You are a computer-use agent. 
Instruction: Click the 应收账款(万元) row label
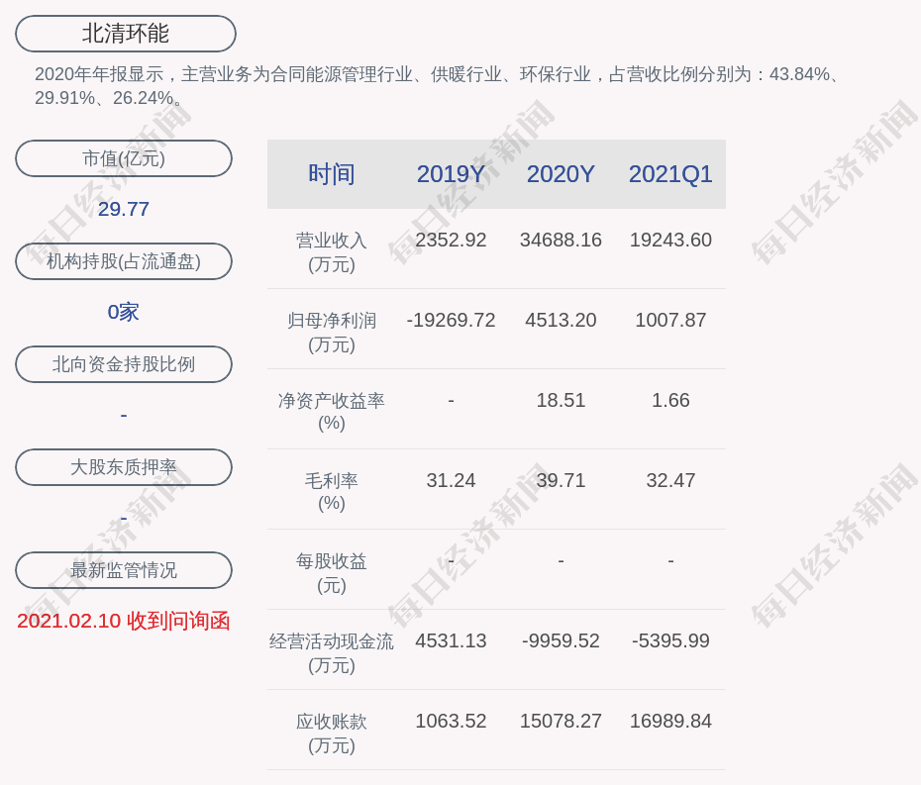332,734
